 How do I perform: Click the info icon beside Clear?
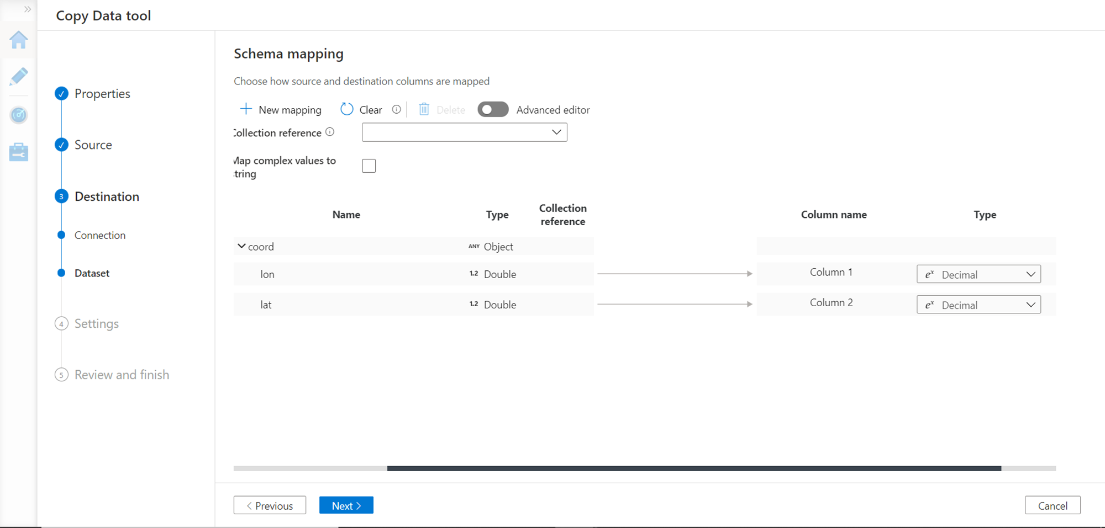396,109
